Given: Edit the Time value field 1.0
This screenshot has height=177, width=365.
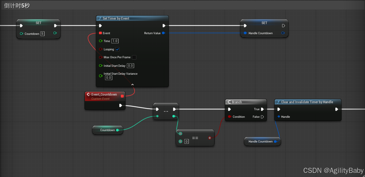Looking at the screenshot, I should pyautogui.click(x=115, y=41).
